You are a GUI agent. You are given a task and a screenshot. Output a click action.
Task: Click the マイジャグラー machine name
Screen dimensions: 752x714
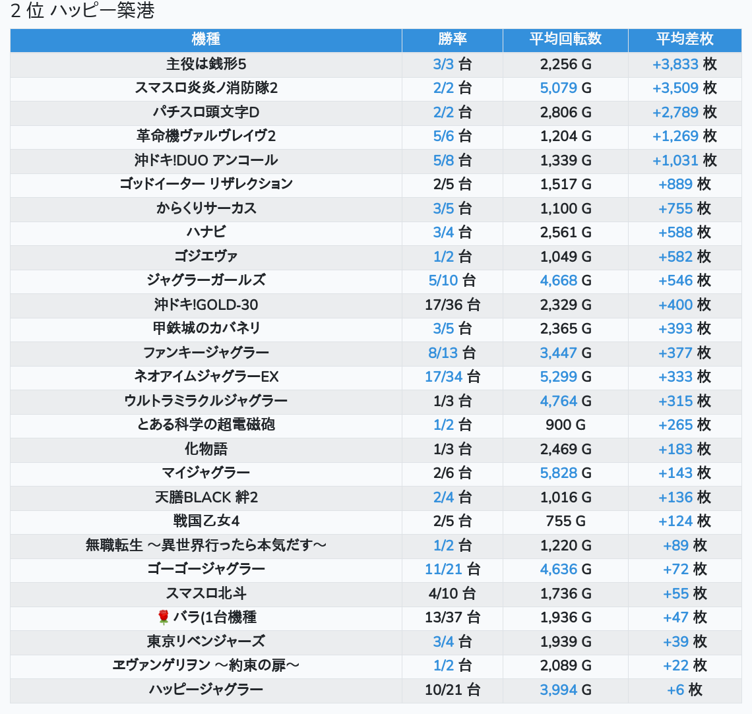206,473
